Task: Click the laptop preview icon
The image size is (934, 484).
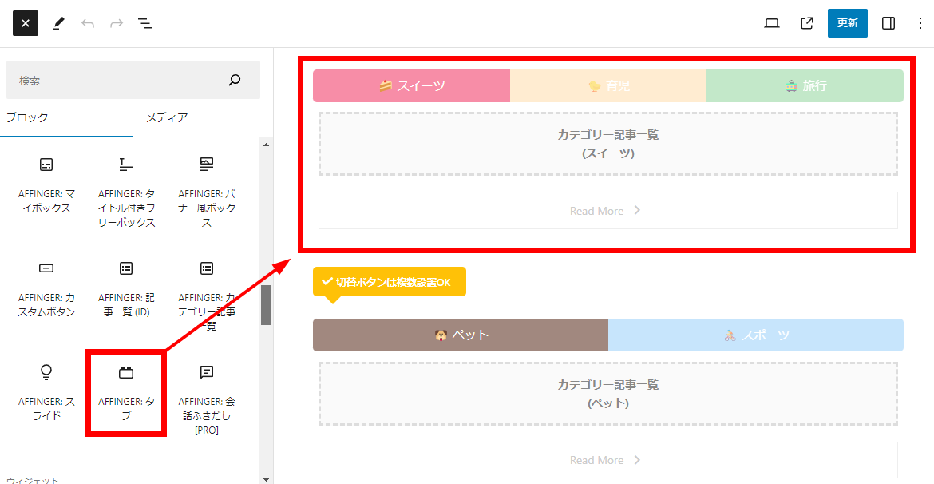Action: coord(771,23)
